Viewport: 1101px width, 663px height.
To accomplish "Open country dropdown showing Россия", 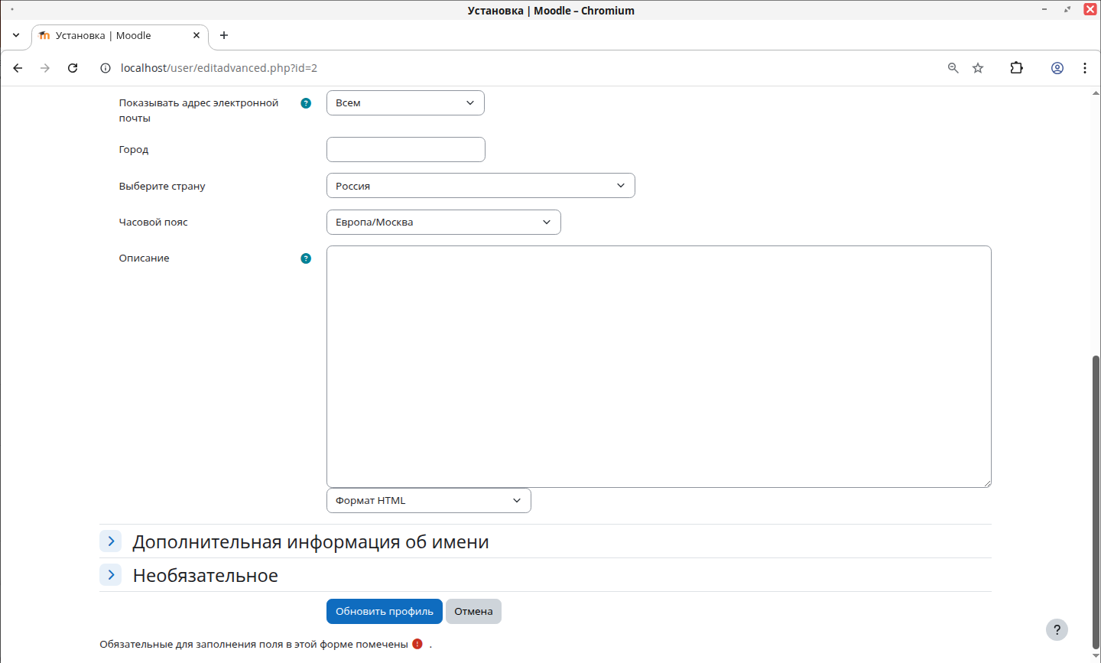I will 480,186.
